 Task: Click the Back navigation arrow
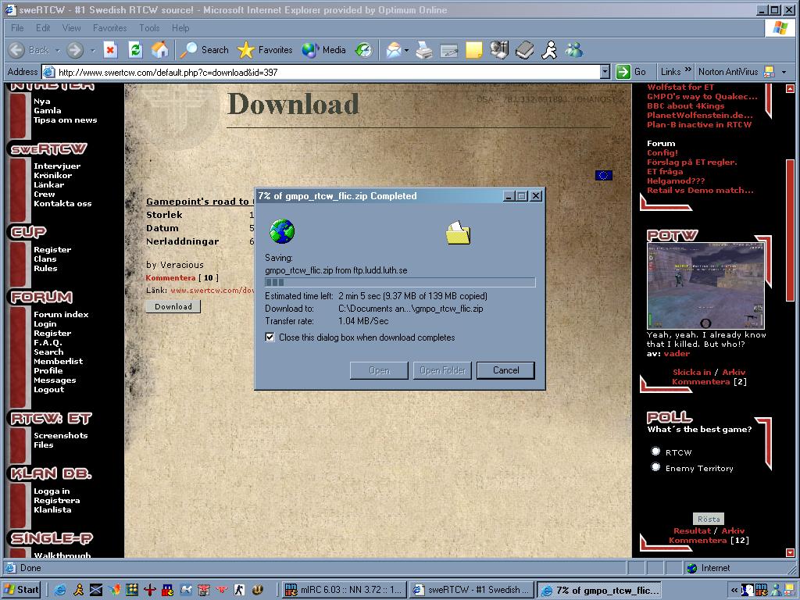point(17,50)
